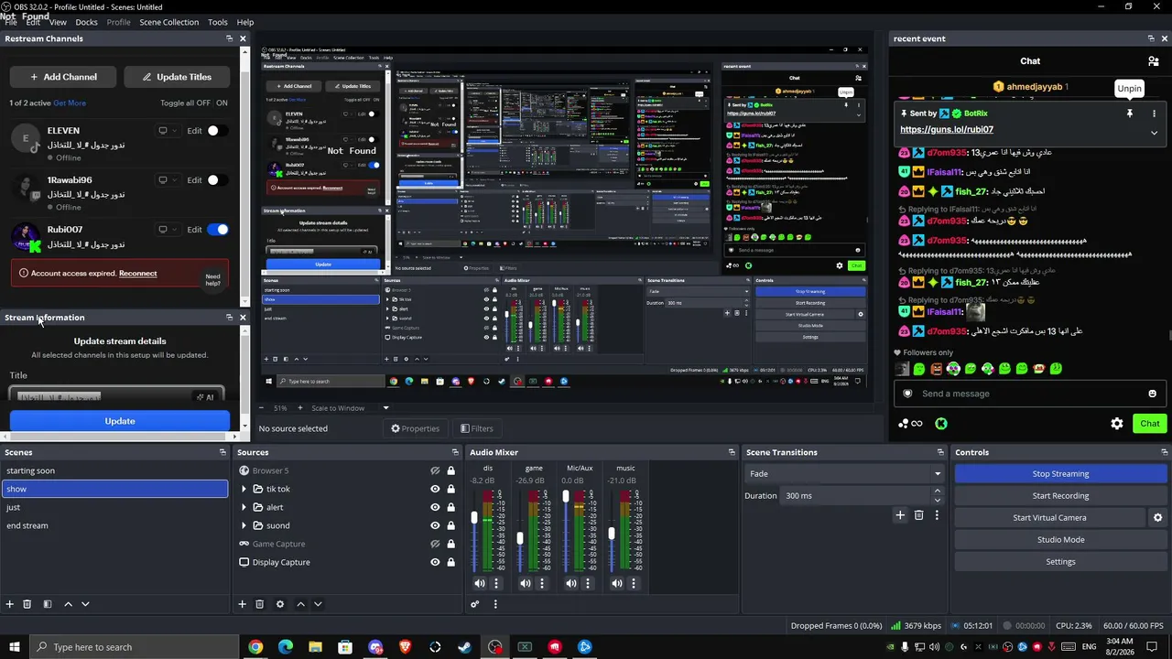Click the Update Titles button
The height and width of the screenshot is (659, 1172).
pyautogui.click(x=177, y=77)
